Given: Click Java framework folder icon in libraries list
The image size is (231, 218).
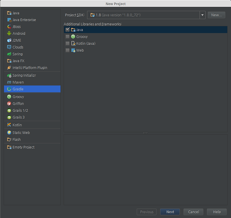Looking at the screenshot, I should pos(73,30).
